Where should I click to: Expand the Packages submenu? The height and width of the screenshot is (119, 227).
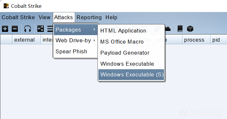coord(75,30)
